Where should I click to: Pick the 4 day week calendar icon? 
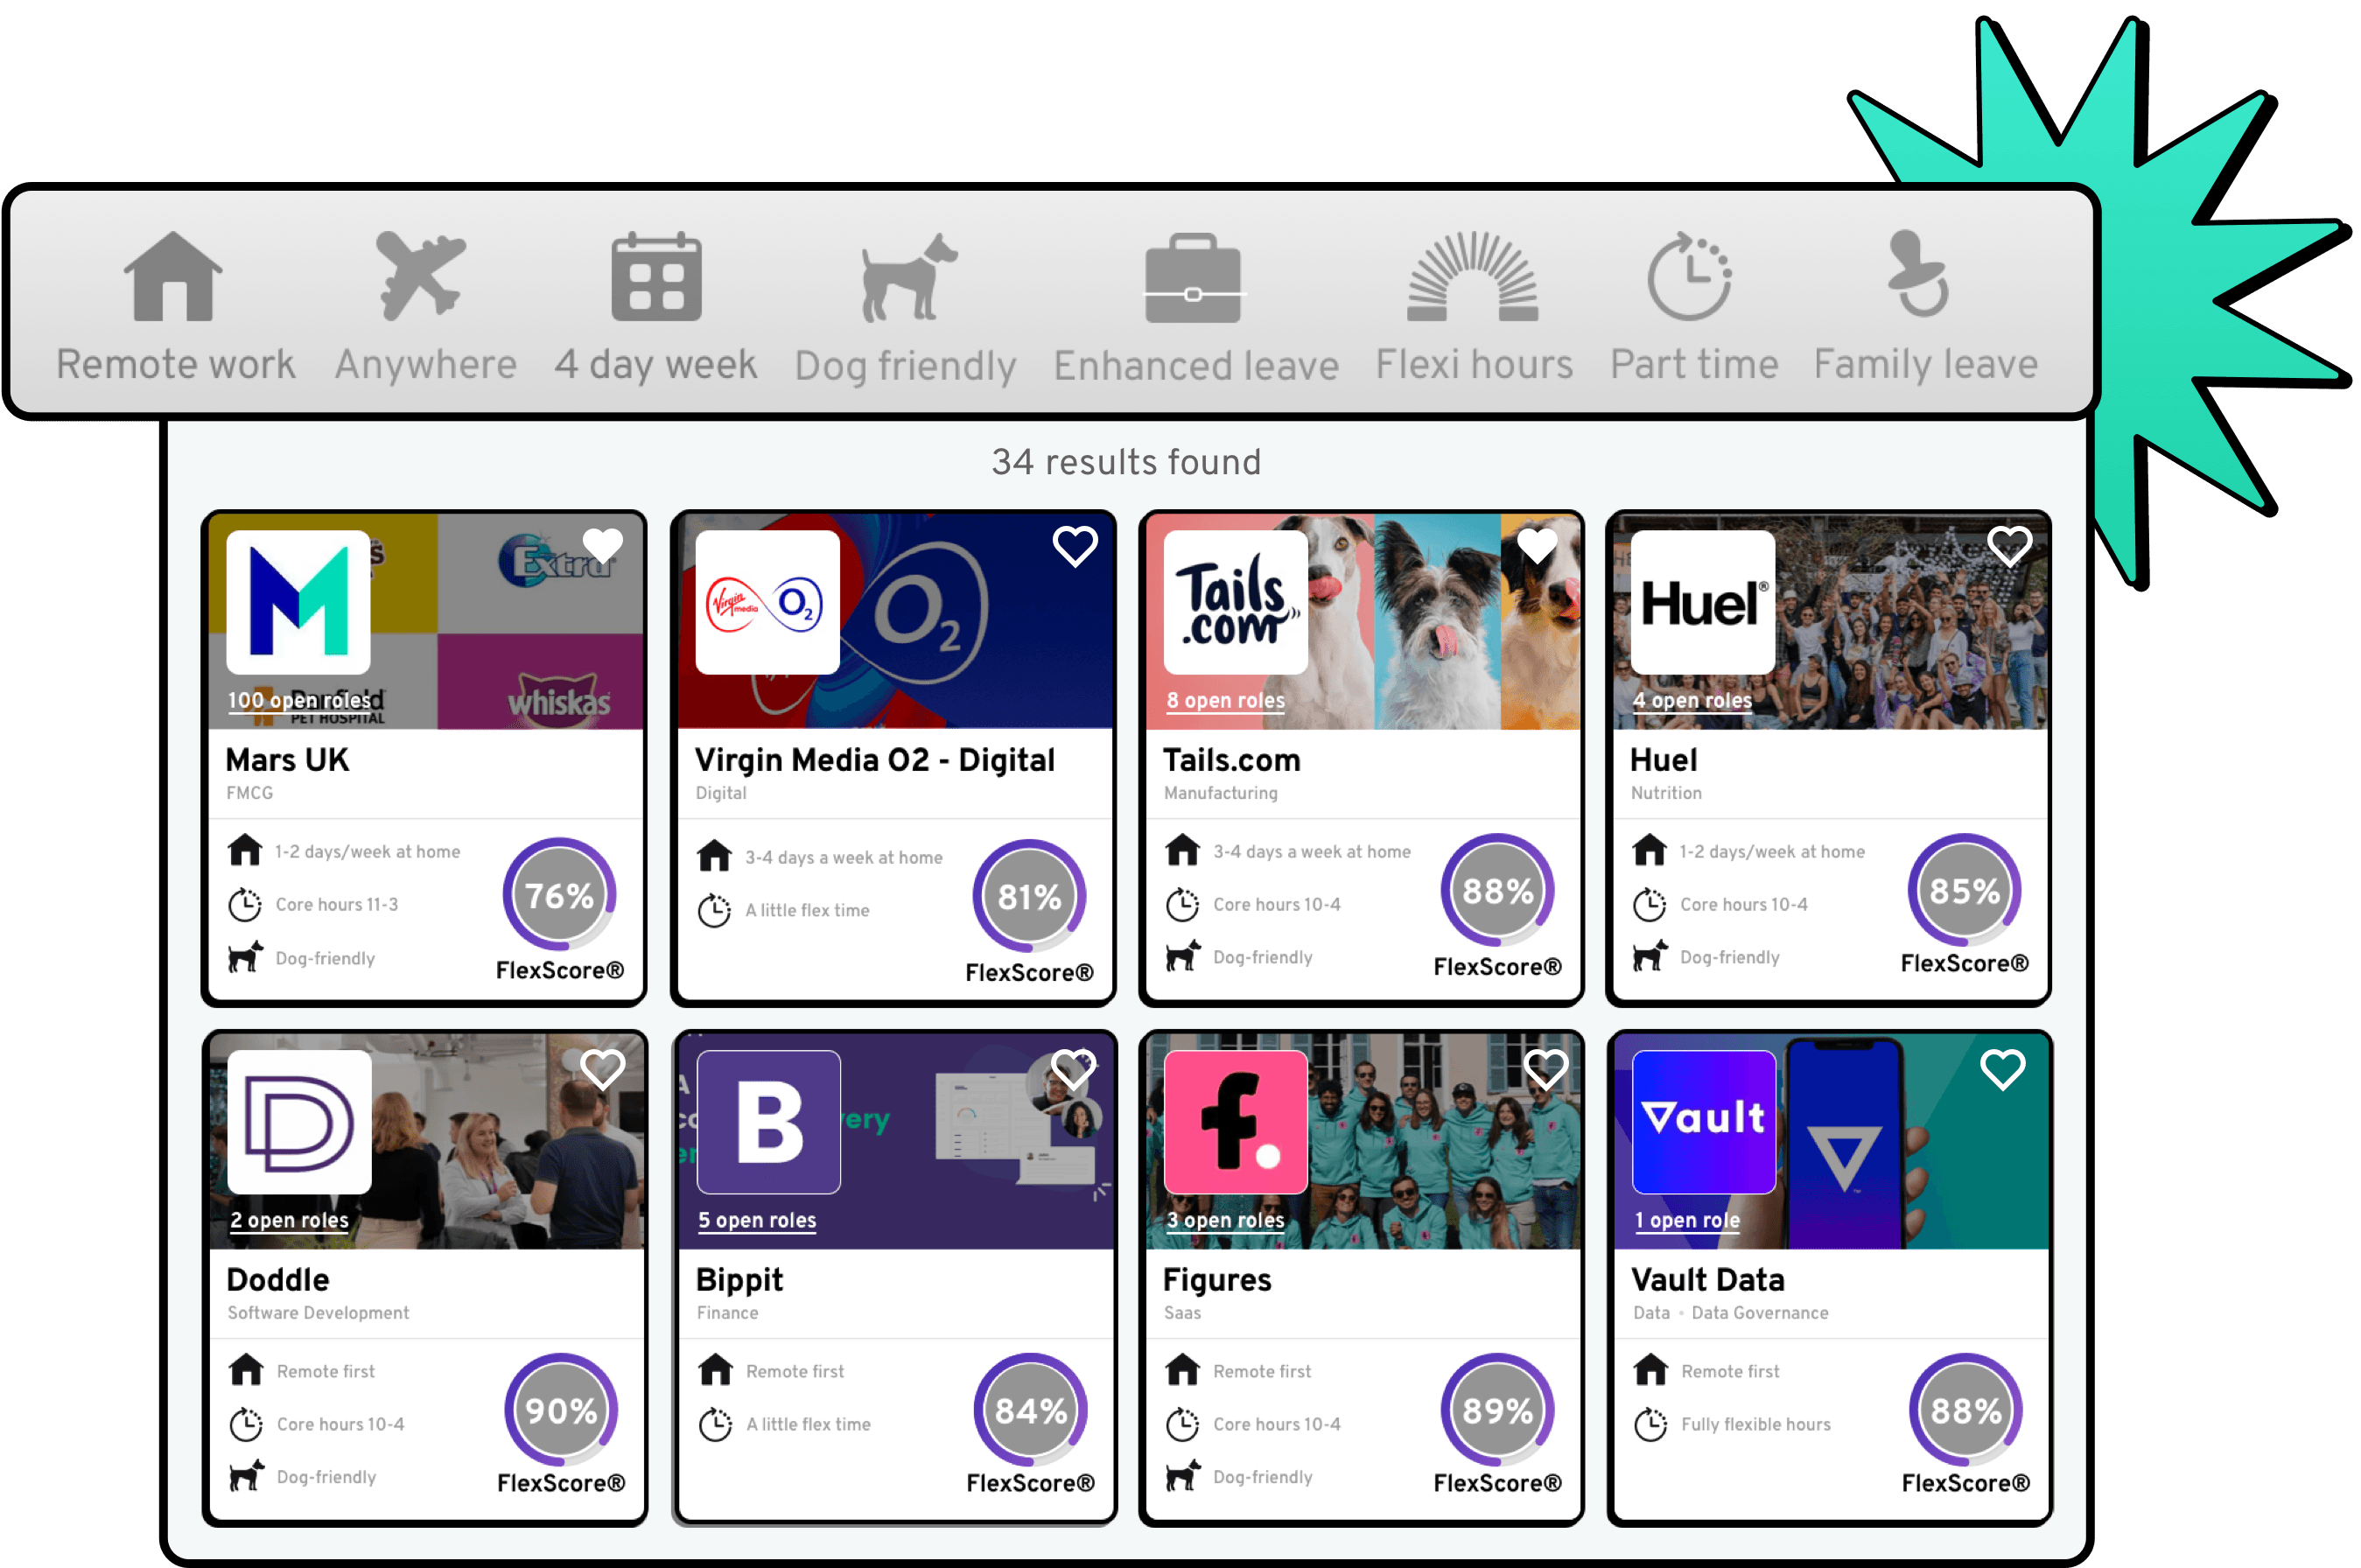656,277
